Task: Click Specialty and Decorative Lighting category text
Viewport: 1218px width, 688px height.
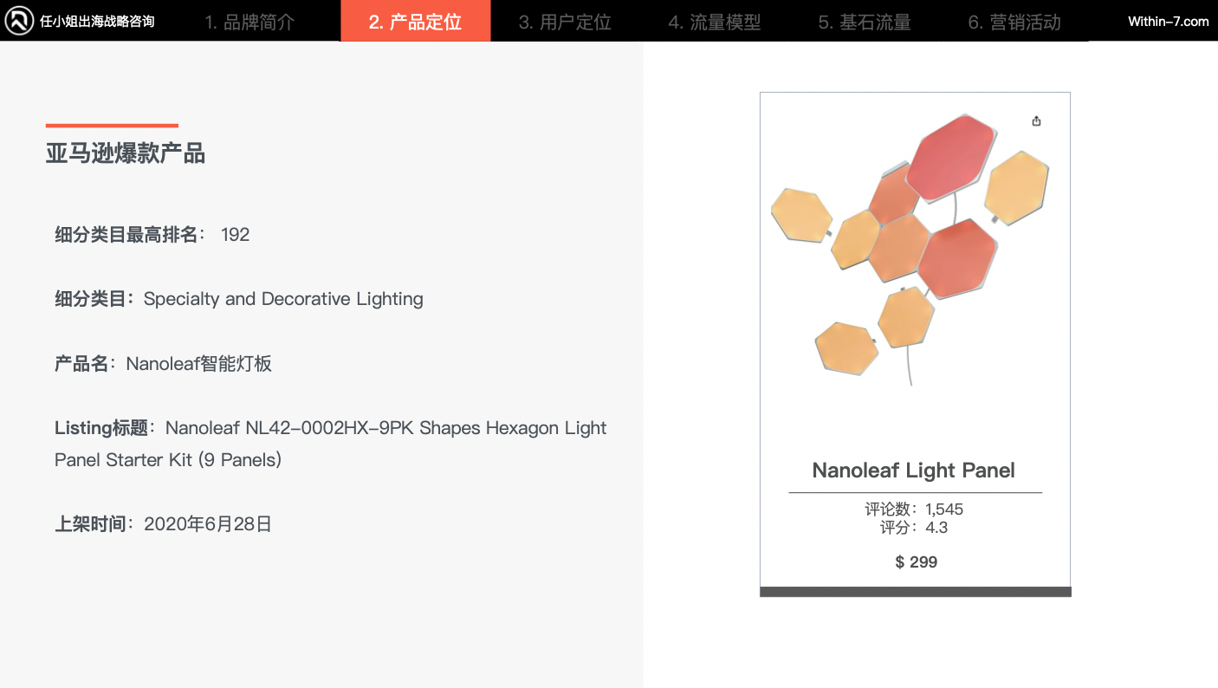Action: pyautogui.click(x=283, y=299)
